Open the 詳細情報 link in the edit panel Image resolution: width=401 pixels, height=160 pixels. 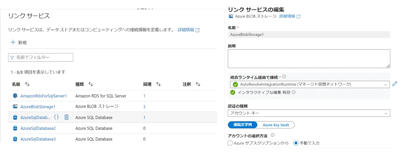[x=287, y=16]
